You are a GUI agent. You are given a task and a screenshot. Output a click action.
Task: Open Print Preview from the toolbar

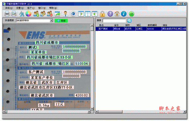coord(14,14)
